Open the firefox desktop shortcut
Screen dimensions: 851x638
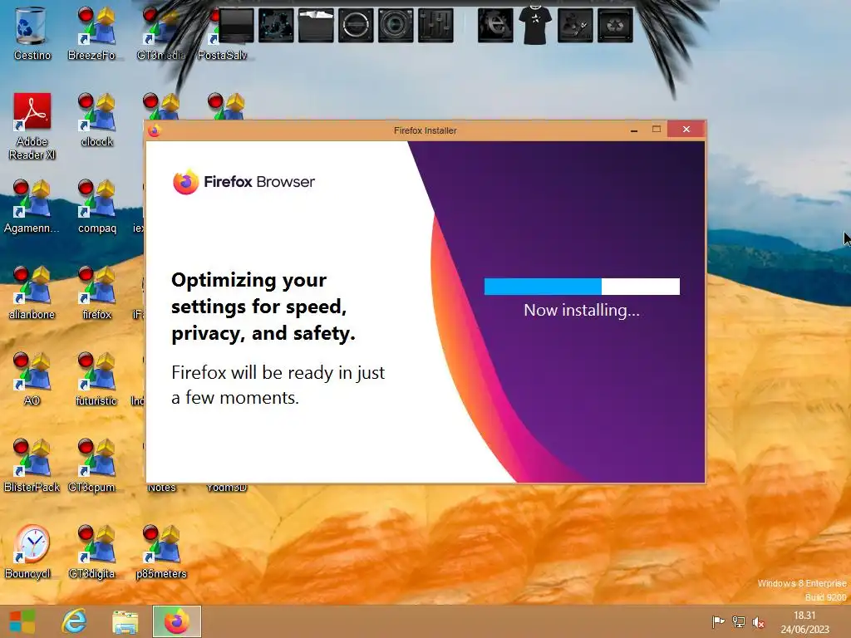click(96, 293)
